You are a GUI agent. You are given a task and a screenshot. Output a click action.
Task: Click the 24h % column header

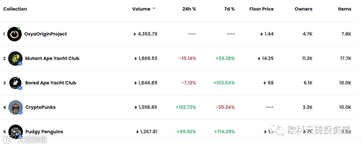coord(189,9)
